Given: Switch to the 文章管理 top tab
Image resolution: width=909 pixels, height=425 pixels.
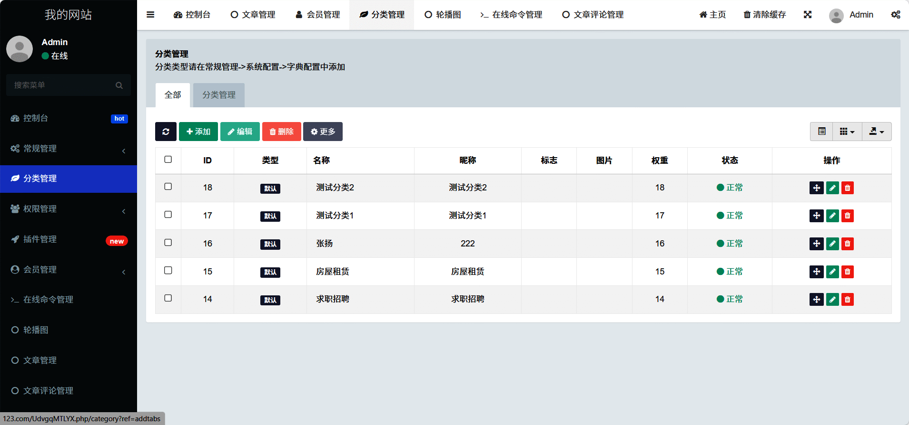Looking at the screenshot, I should 253,15.
